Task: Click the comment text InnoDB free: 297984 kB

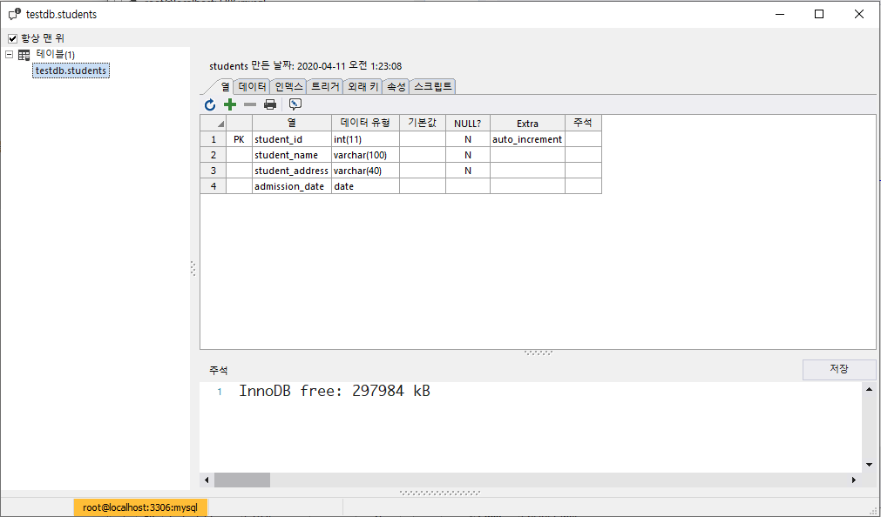Action: pyautogui.click(x=335, y=392)
